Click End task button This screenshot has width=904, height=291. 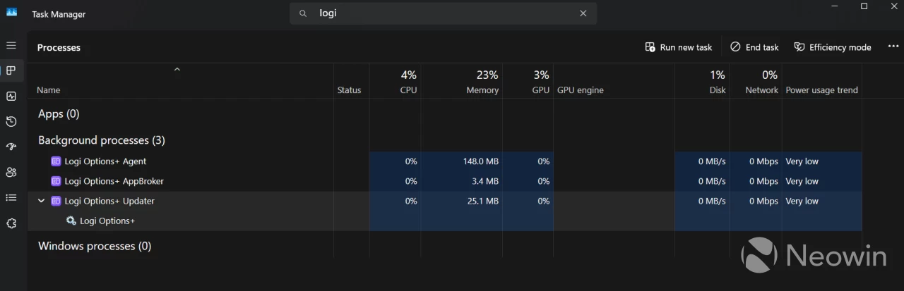click(754, 47)
